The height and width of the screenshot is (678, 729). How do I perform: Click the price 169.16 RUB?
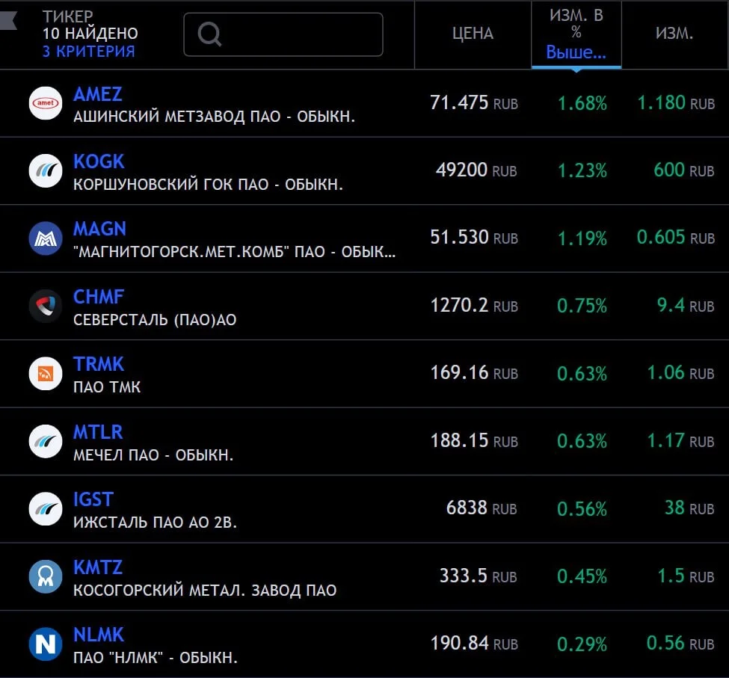pos(474,373)
